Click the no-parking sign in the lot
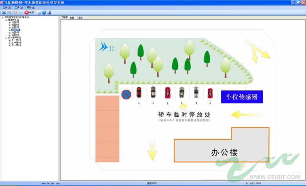 click(x=126, y=94)
